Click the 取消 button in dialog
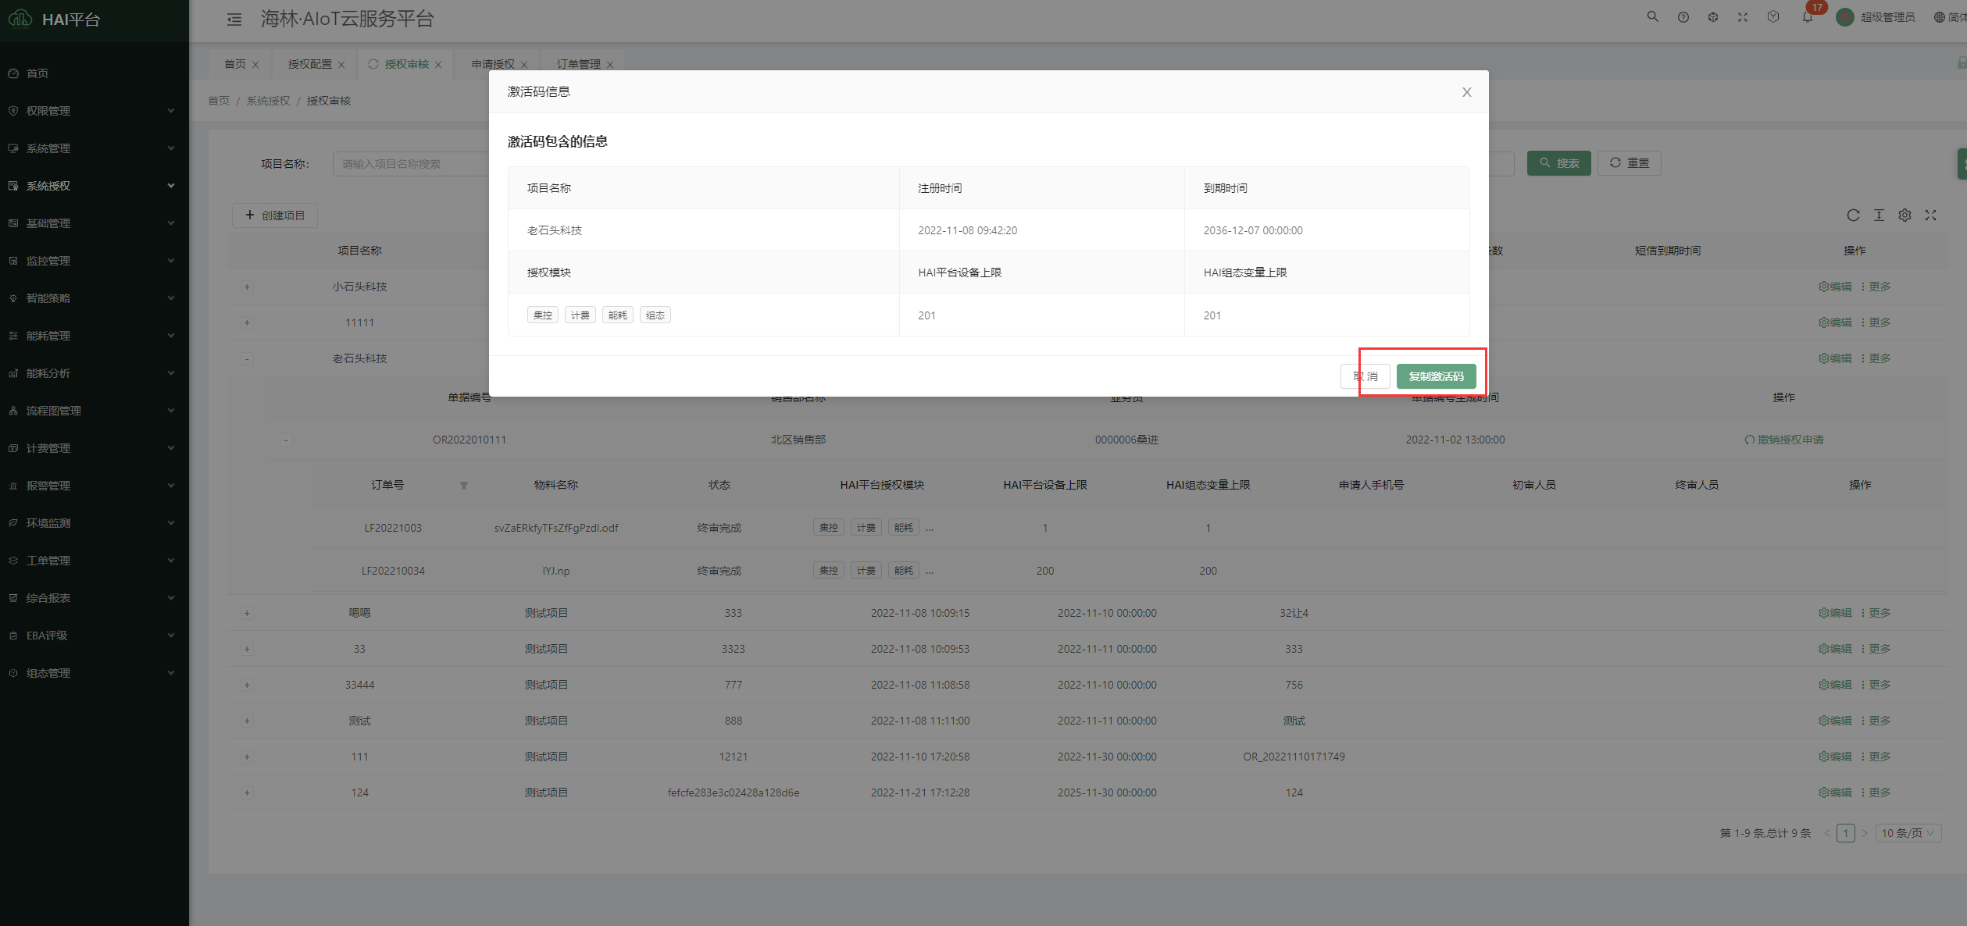 1365,376
